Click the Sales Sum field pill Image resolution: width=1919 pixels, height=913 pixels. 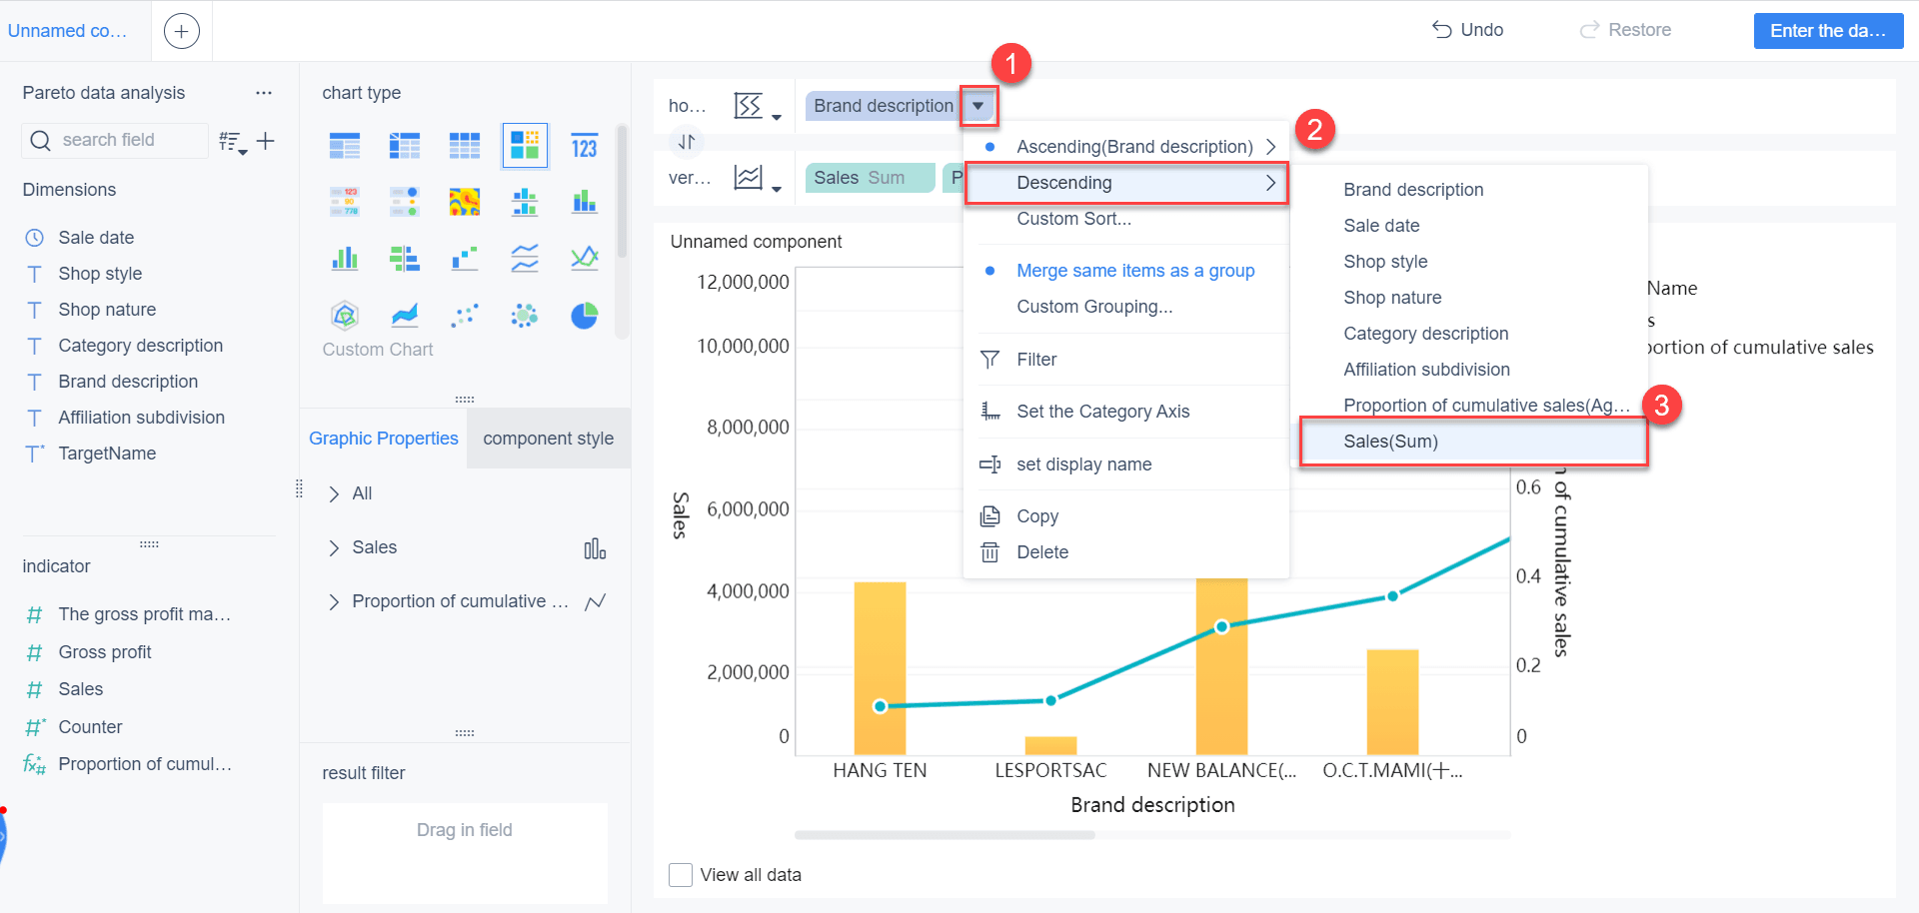pos(870,178)
